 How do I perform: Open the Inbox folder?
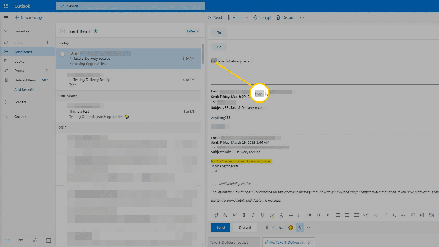[28, 43]
